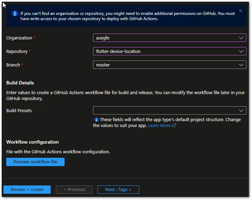Viewport: 252px width, 200px height.
Task: Click the Build Presets label
Action: (19, 111)
